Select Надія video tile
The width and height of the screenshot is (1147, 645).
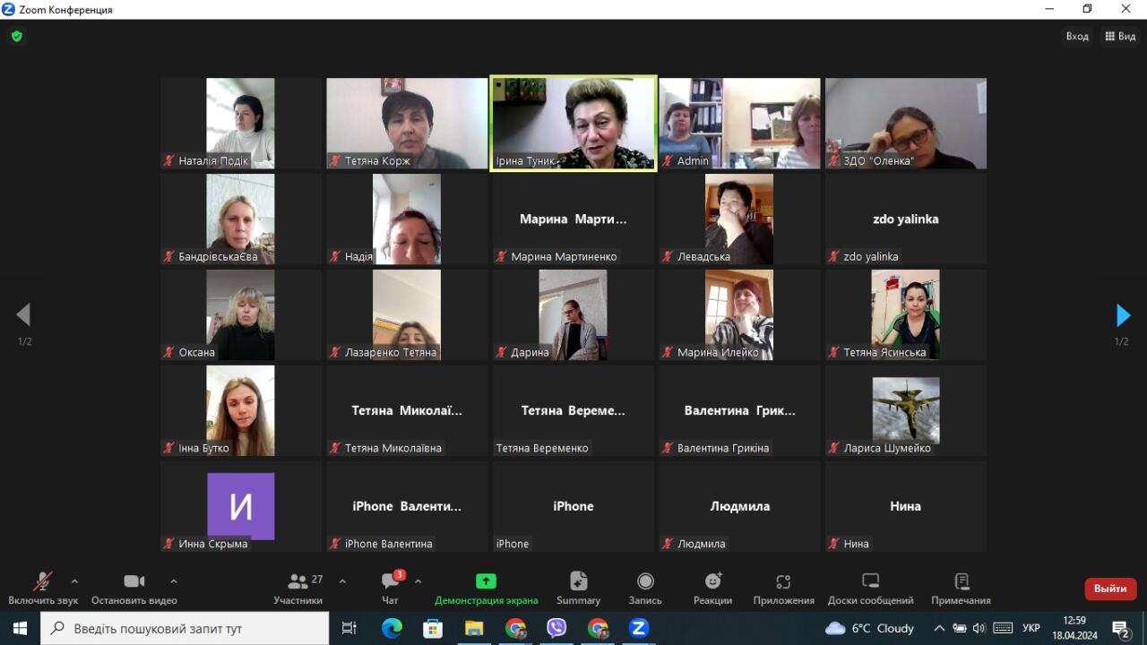point(407,219)
